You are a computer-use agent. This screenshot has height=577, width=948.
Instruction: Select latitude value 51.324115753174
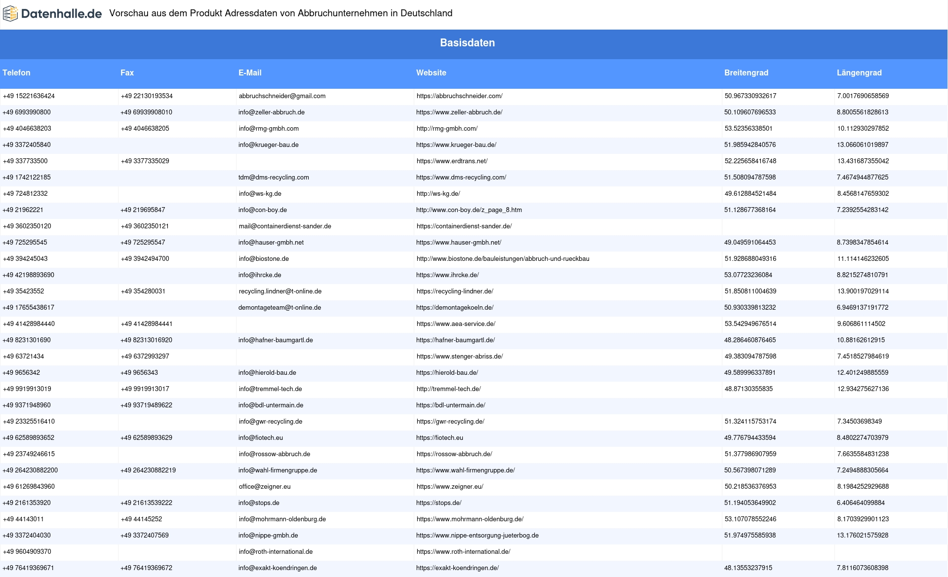(750, 422)
